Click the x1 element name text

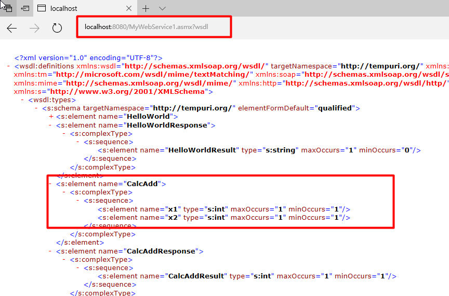[x=173, y=209]
